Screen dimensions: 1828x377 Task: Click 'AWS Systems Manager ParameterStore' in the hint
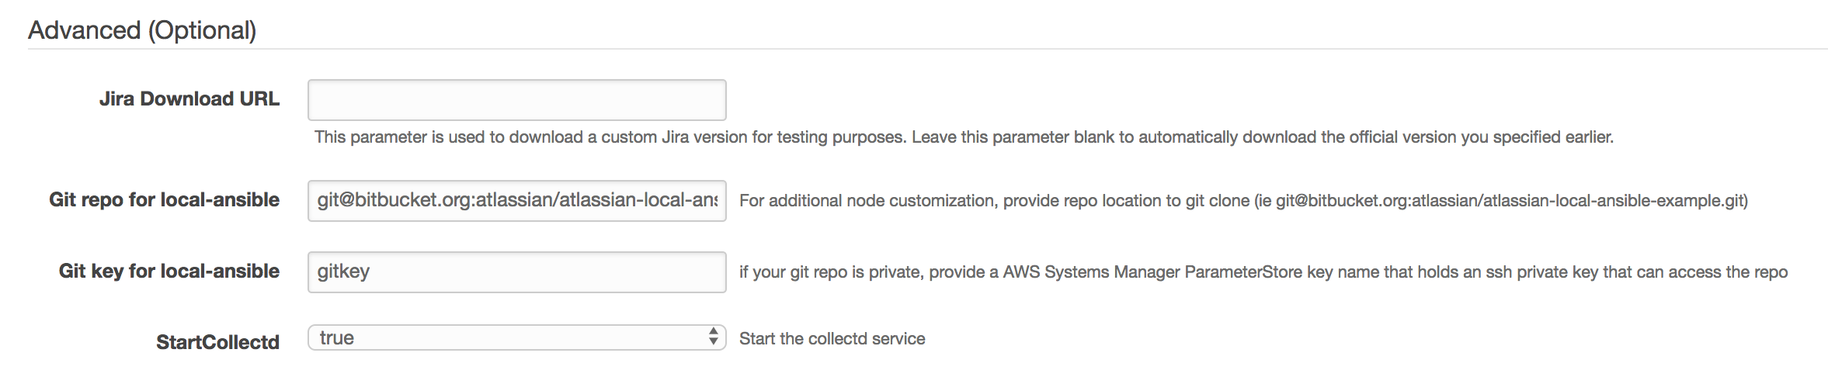pyautogui.click(x=1152, y=272)
